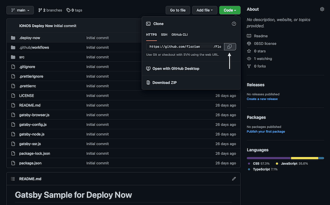This screenshot has height=205, width=330.
Task: Click the 0BSD license scale icon
Action: [x=249, y=43]
